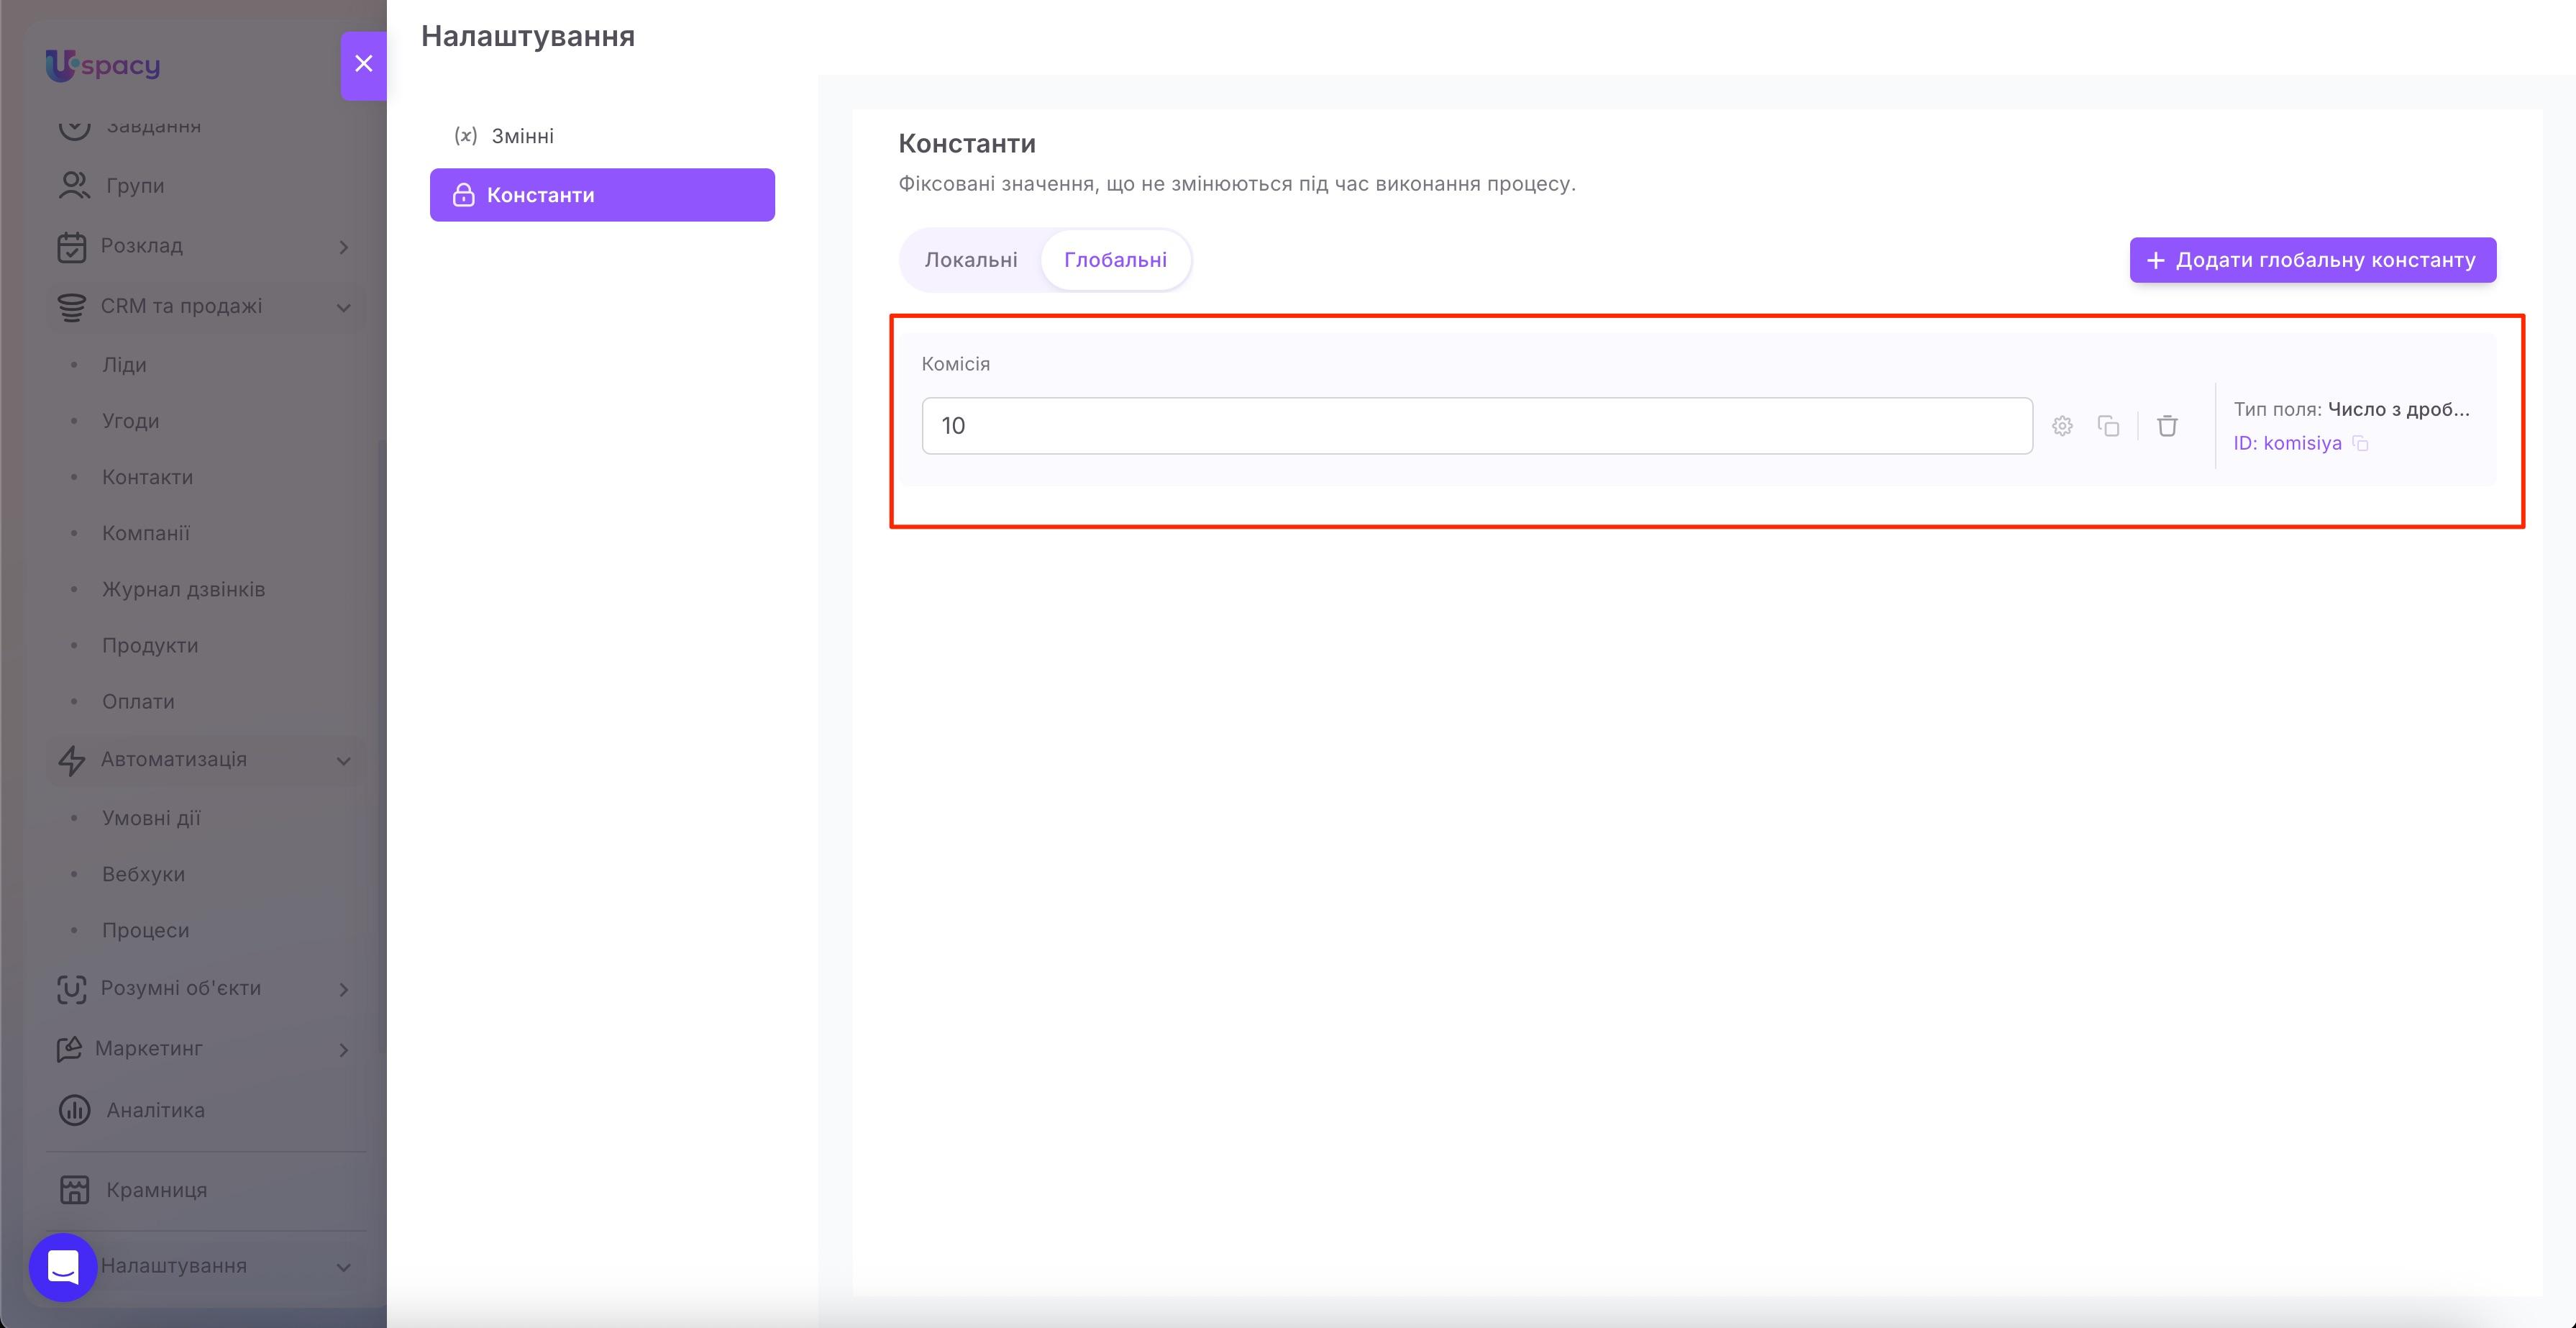Click the Автоматизація lightning icon
The height and width of the screenshot is (1328, 2576).
(71, 760)
